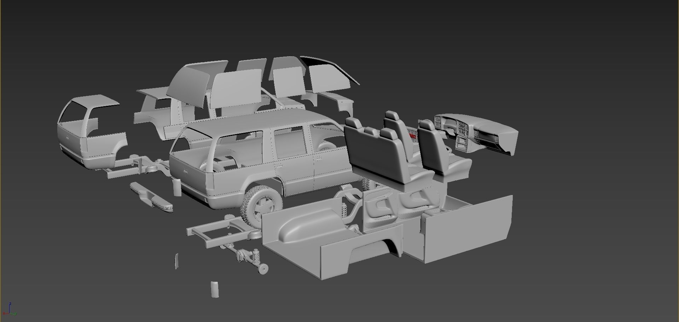Select the large flat door panel beside the console

coord(469,229)
